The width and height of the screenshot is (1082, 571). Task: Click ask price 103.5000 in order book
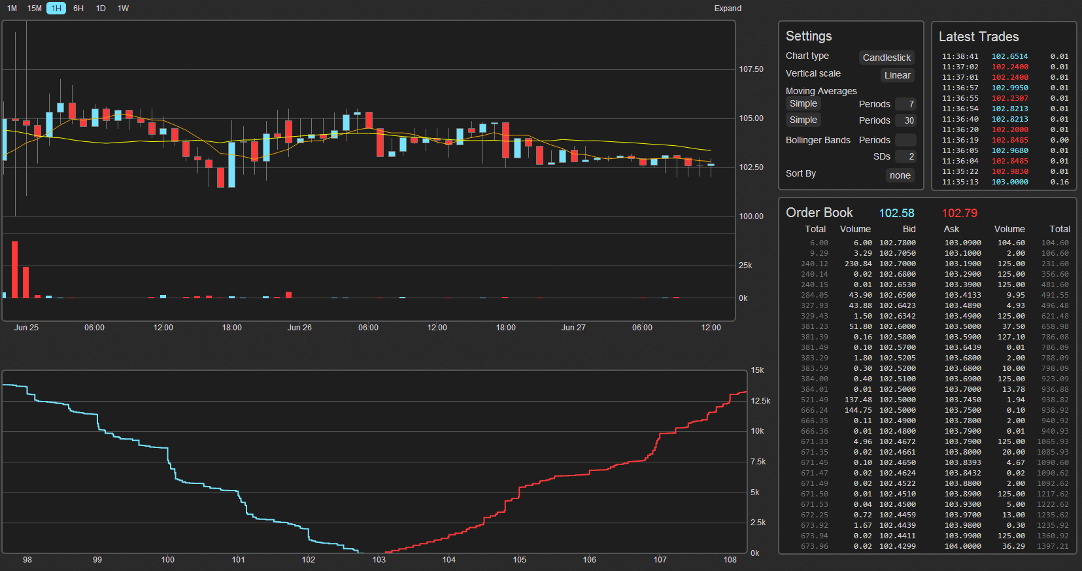[x=962, y=326]
